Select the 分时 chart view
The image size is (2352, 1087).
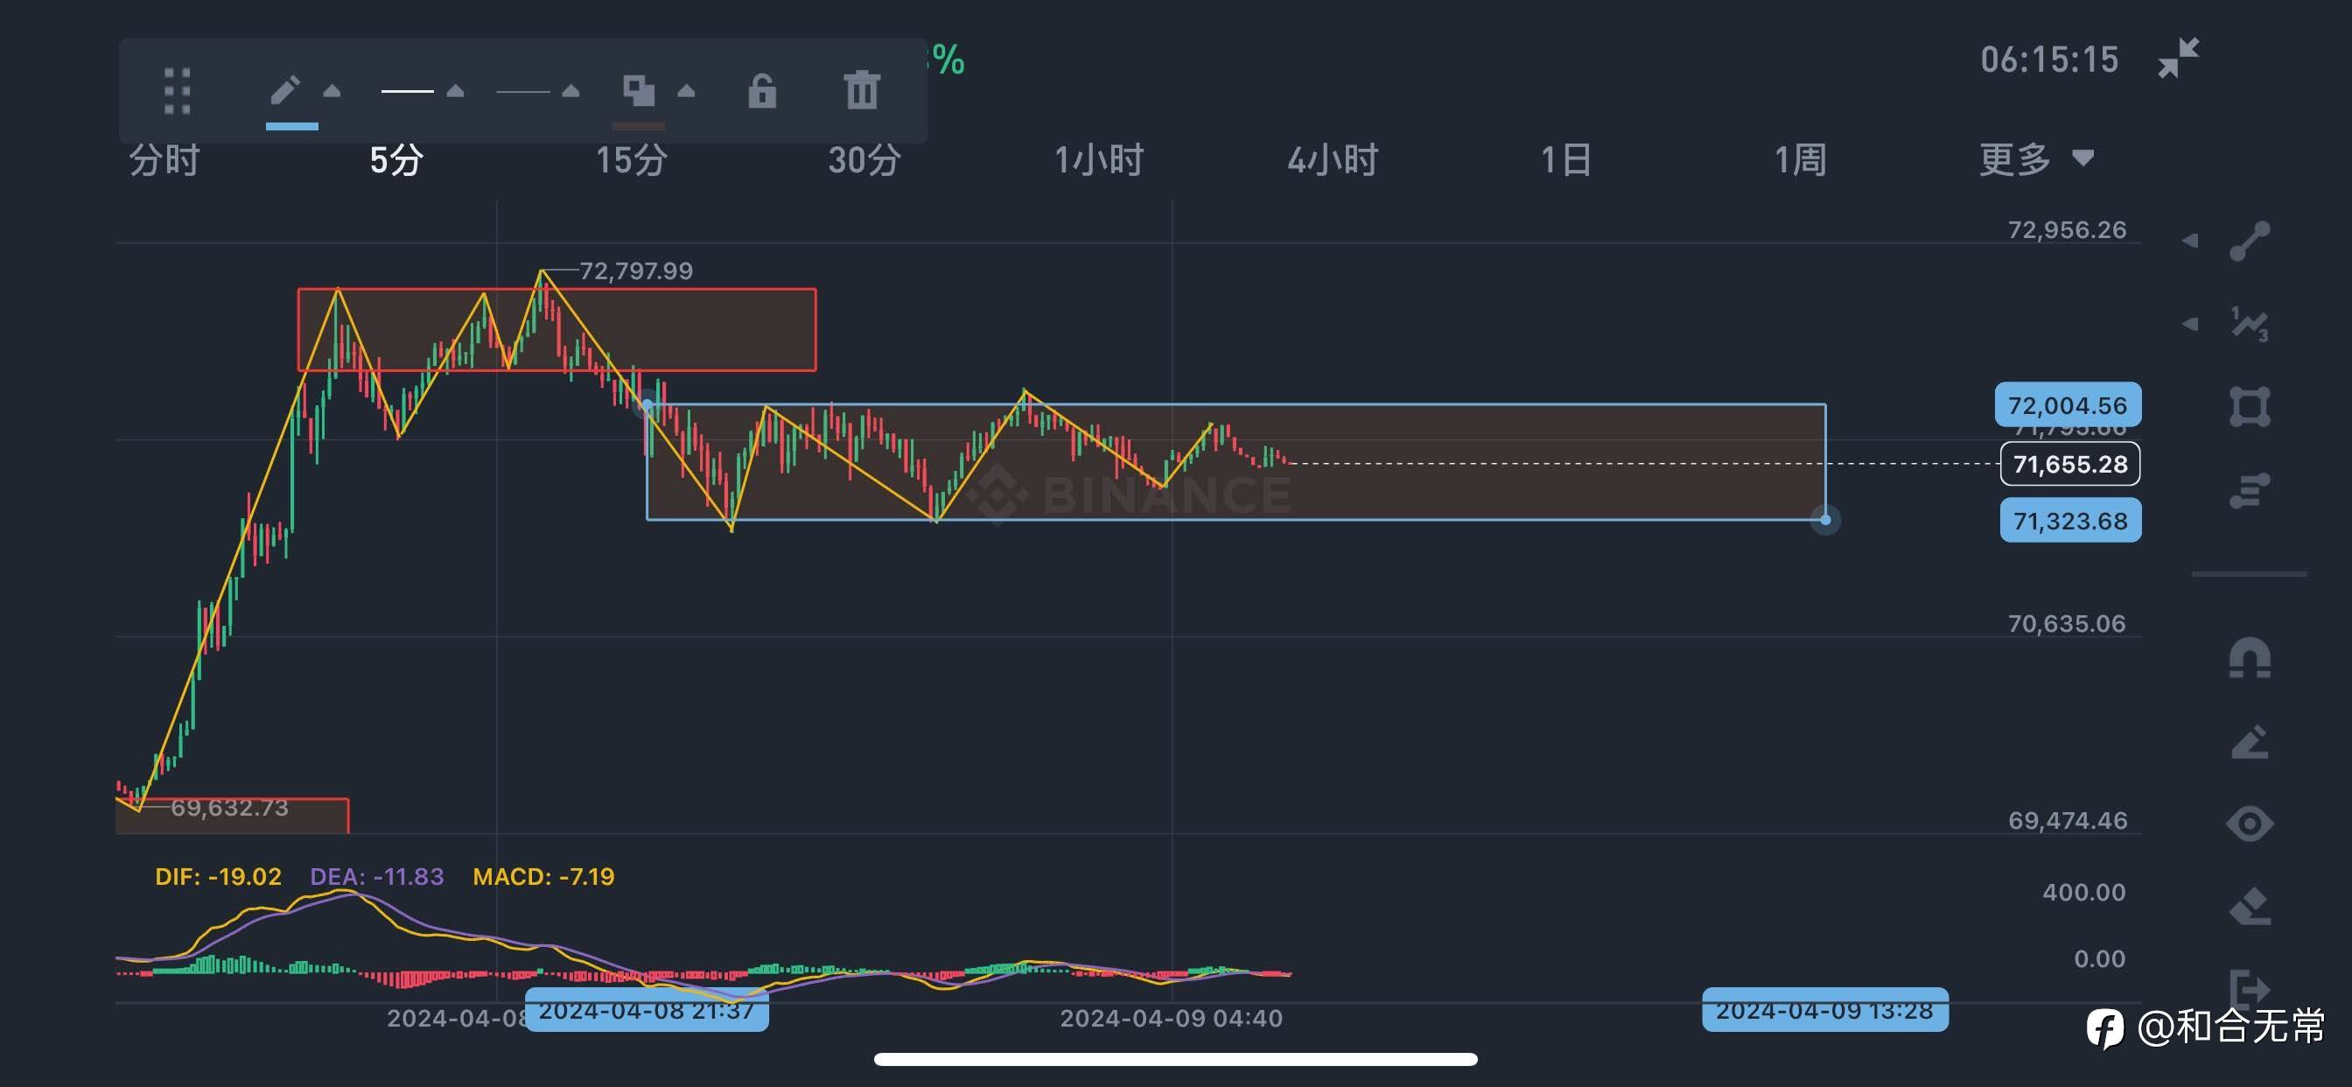(164, 160)
